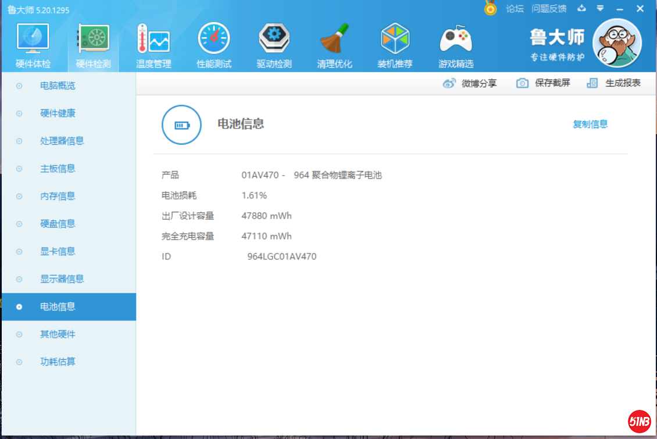The image size is (657, 439).
Task: Click the 鲁大师 mascot avatar image
Action: tap(617, 43)
